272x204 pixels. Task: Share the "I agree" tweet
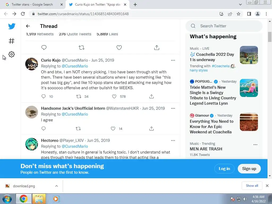click(x=151, y=129)
